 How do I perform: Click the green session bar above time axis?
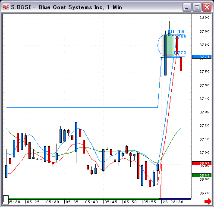84,199
